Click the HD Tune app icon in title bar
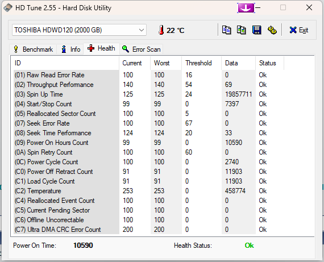Image resolution: width=324 pixels, height=262 pixels. click(7, 8)
